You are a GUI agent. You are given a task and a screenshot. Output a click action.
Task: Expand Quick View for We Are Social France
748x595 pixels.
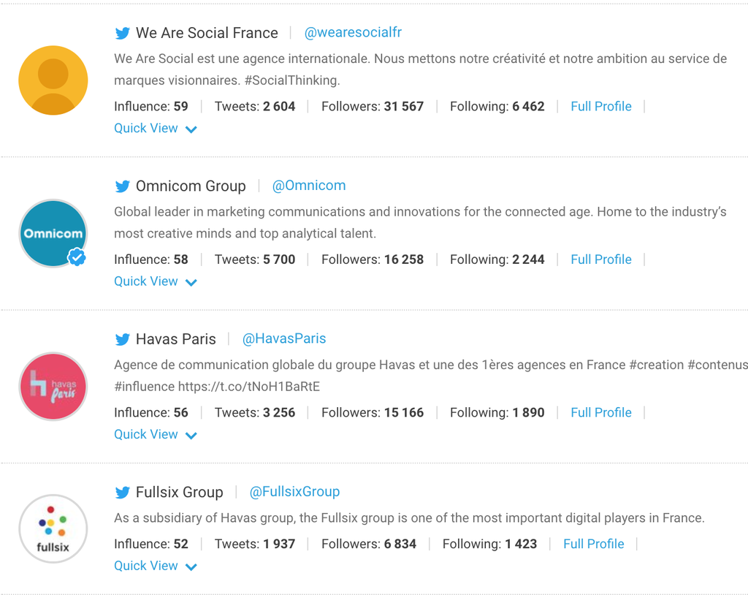[155, 129]
